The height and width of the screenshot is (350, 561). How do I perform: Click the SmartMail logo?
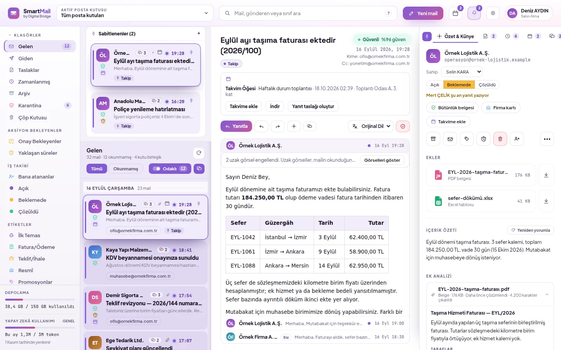tap(14, 13)
